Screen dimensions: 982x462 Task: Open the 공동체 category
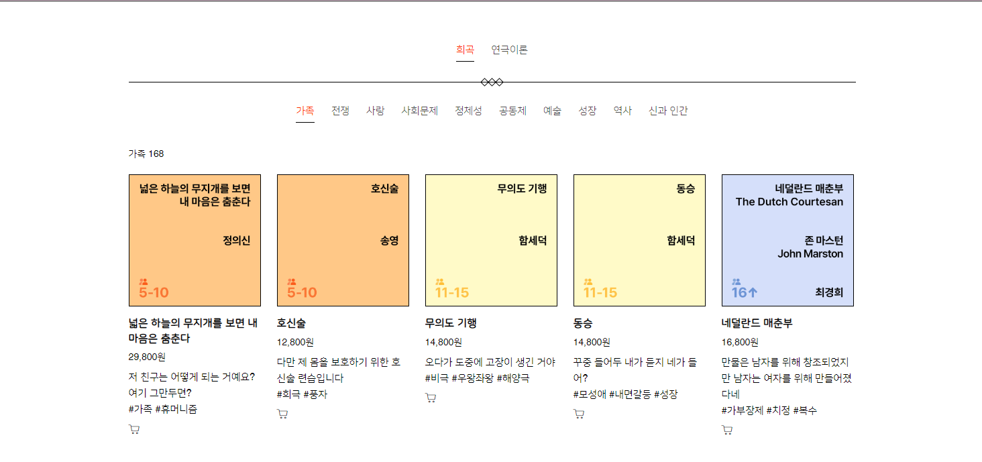[512, 111]
